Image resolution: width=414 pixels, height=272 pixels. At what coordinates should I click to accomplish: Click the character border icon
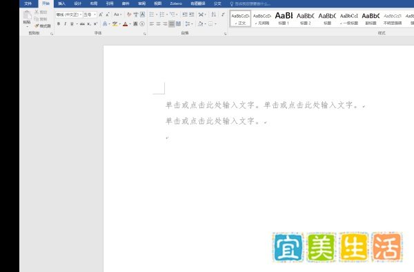pyautogui.click(x=142, y=14)
